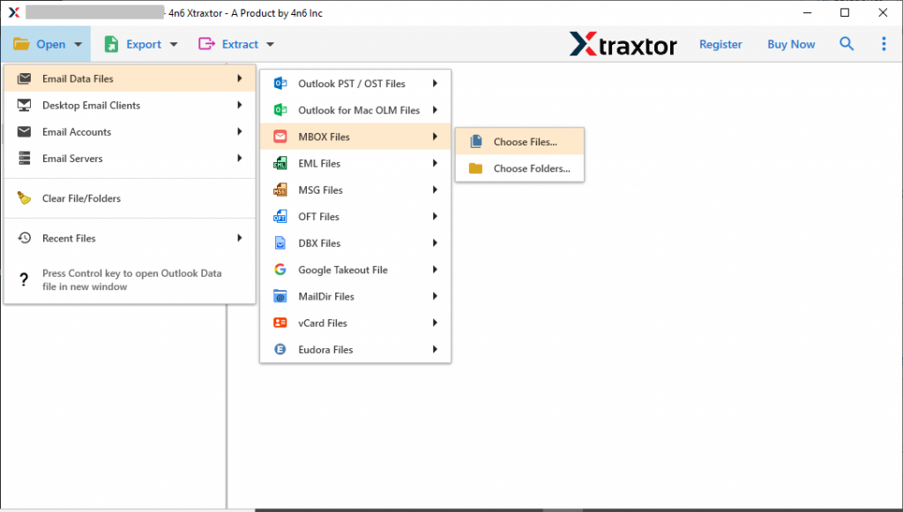Click the Email Servers stack icon

[x=24, y=159]
